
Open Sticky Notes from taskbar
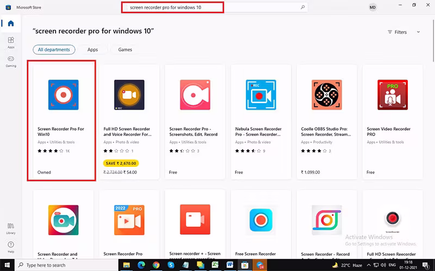(x=200, y=265)
